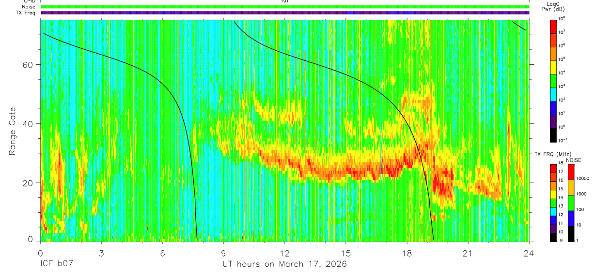Click the purple TX Freq strip above the plot
Viewport: 595px width, 274px height.
click(285, 13)
